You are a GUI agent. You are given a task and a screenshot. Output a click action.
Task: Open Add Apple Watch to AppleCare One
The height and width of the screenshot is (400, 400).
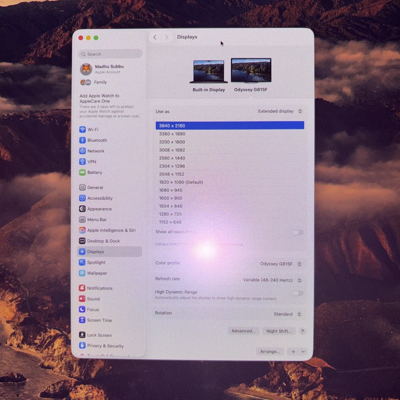[x=110, y=105]
